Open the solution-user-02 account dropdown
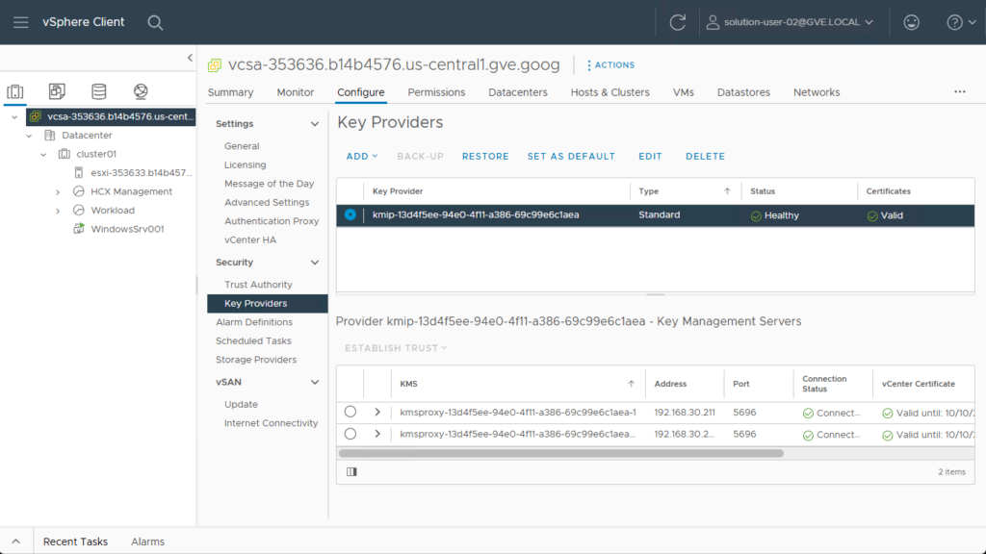Screen dimensions: 986x554 tap(798, 22)
